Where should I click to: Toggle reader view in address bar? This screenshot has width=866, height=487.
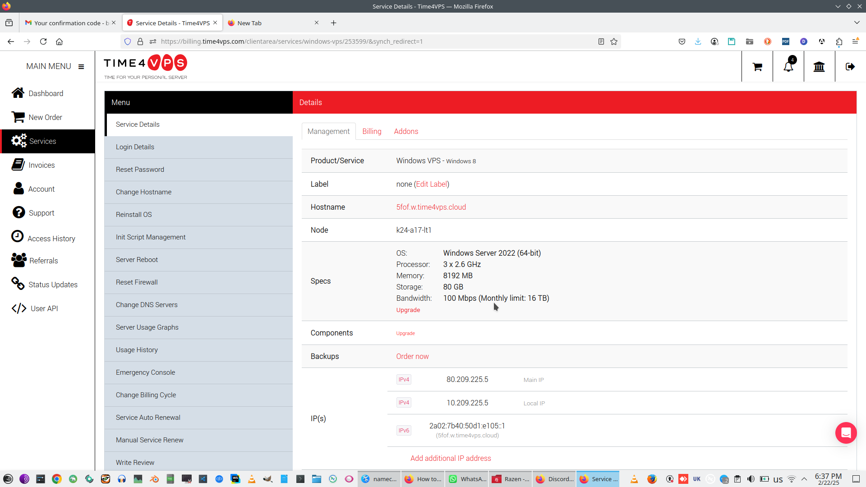point(601,41)
